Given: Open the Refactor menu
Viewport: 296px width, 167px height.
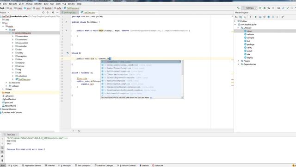Looking at the screenshot, I should [x=38, y=4].
